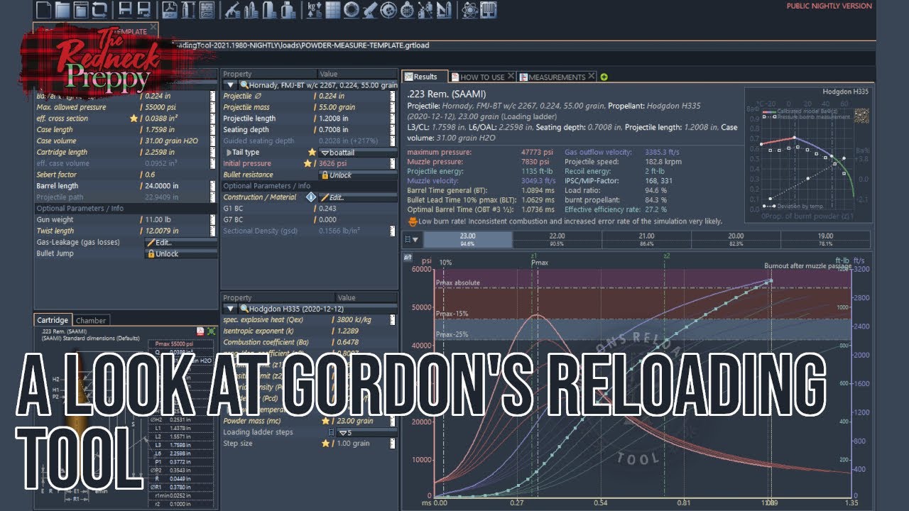Toggle the star next to Step size
The height and width of the screenshot is (511, 909).
point(325,444)
